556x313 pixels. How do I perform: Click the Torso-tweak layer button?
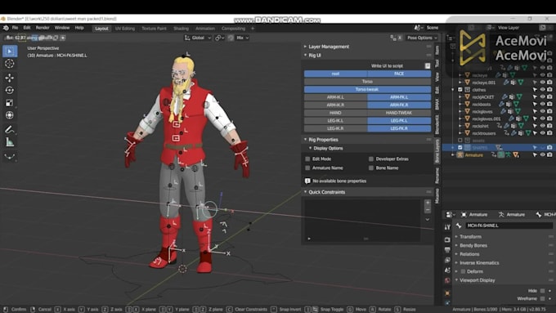[367, 89]
